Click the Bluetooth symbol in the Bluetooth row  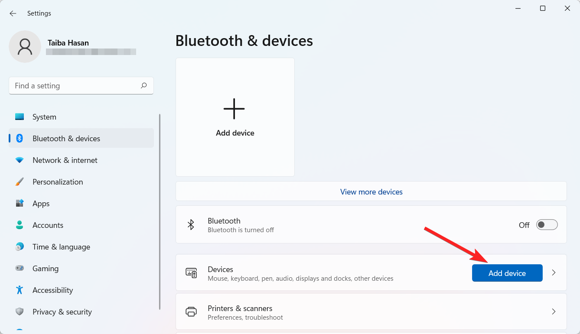tap(191, 224)
